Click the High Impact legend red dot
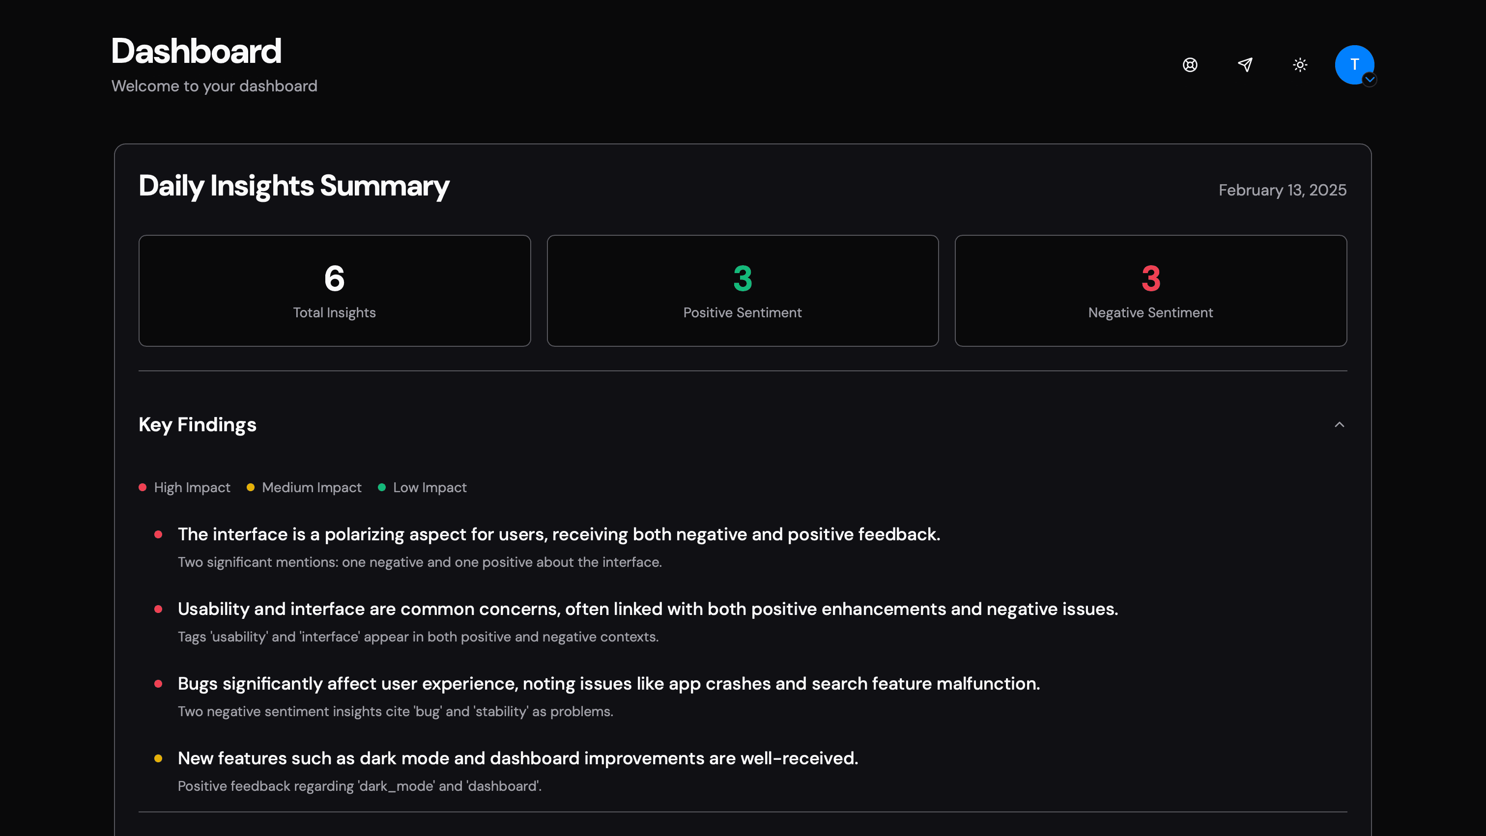This screenshot has height=836, width=1486. (143, 487)
